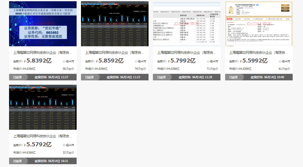
Task: Click 已结束 status on 11:23 listing
Action: [90, 77]
